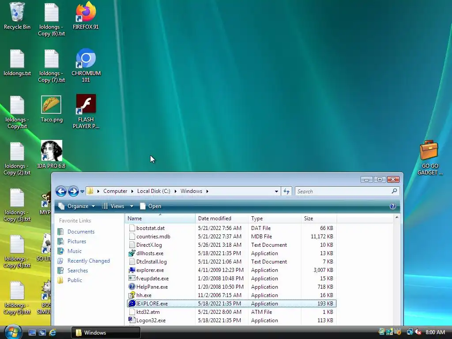Open the Music favorite link
452x339 pixels.
click(74, 251)
